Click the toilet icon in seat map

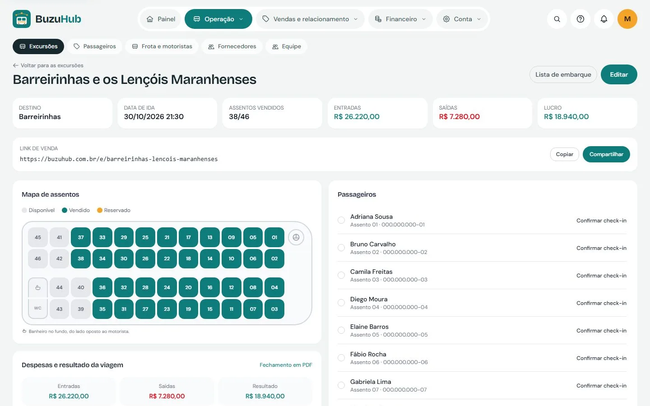pyautogui.click(x=38, y=287)
